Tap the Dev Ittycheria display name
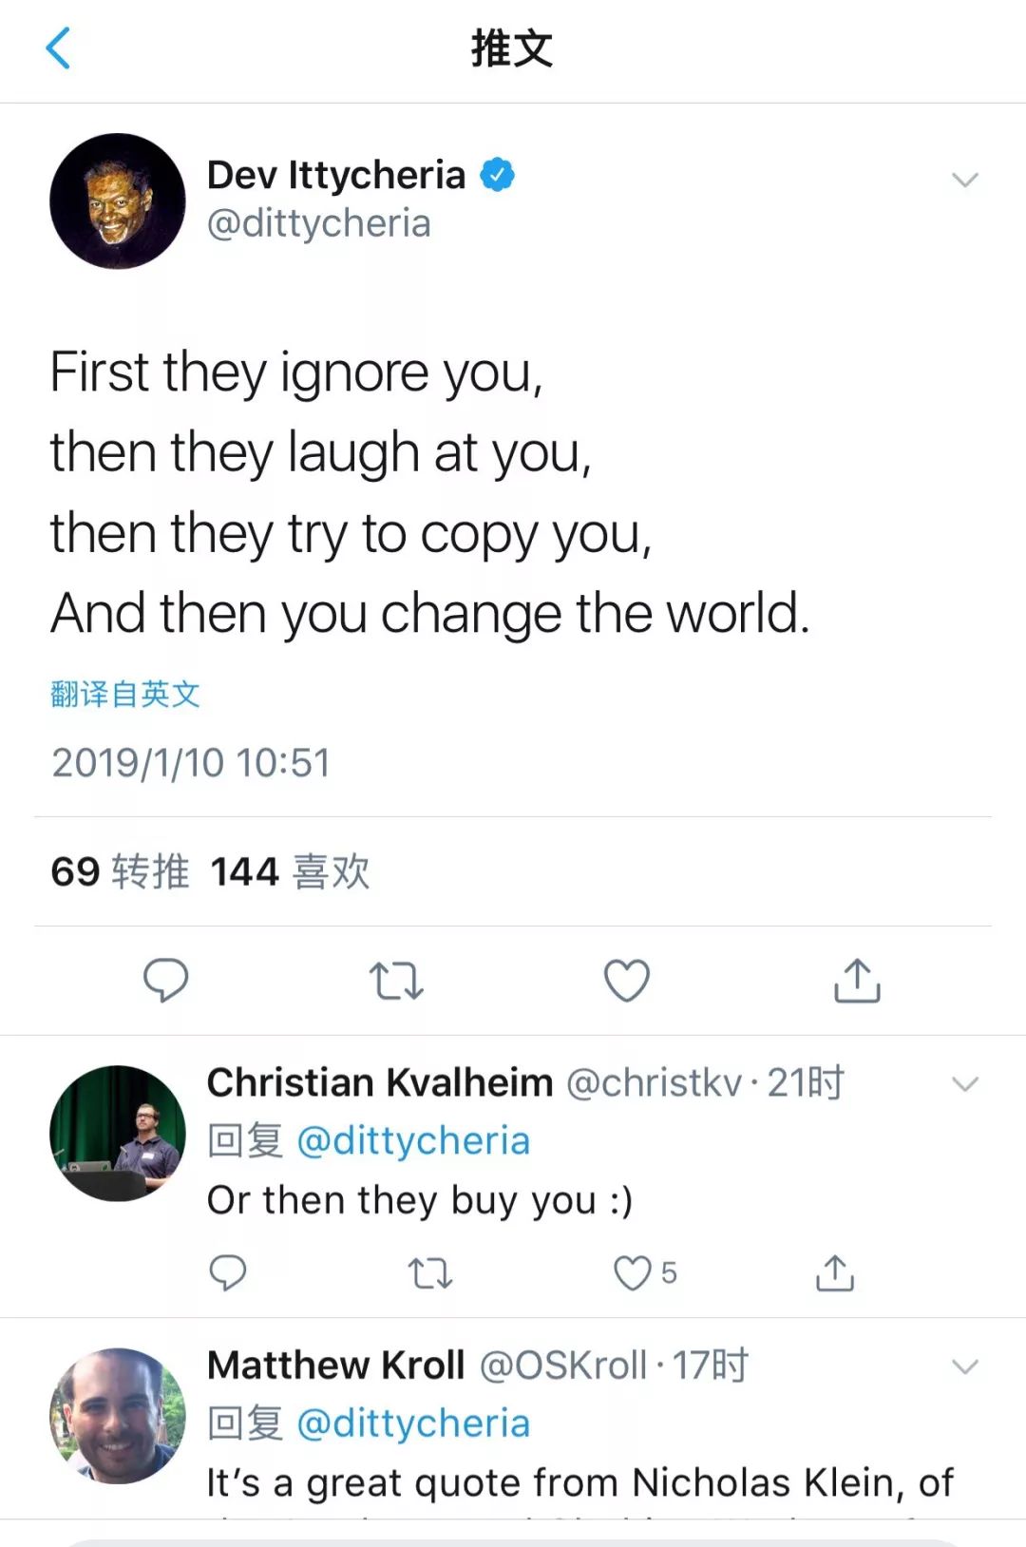 pyautogui.click(x=336, y=176)
